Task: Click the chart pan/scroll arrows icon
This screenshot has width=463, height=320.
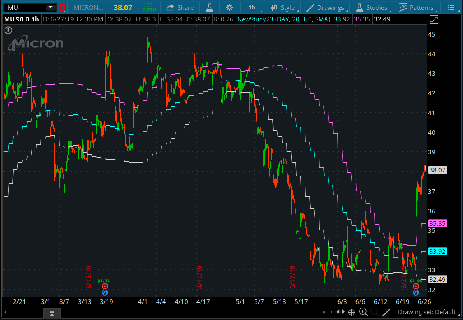Action: coord(341,312)
